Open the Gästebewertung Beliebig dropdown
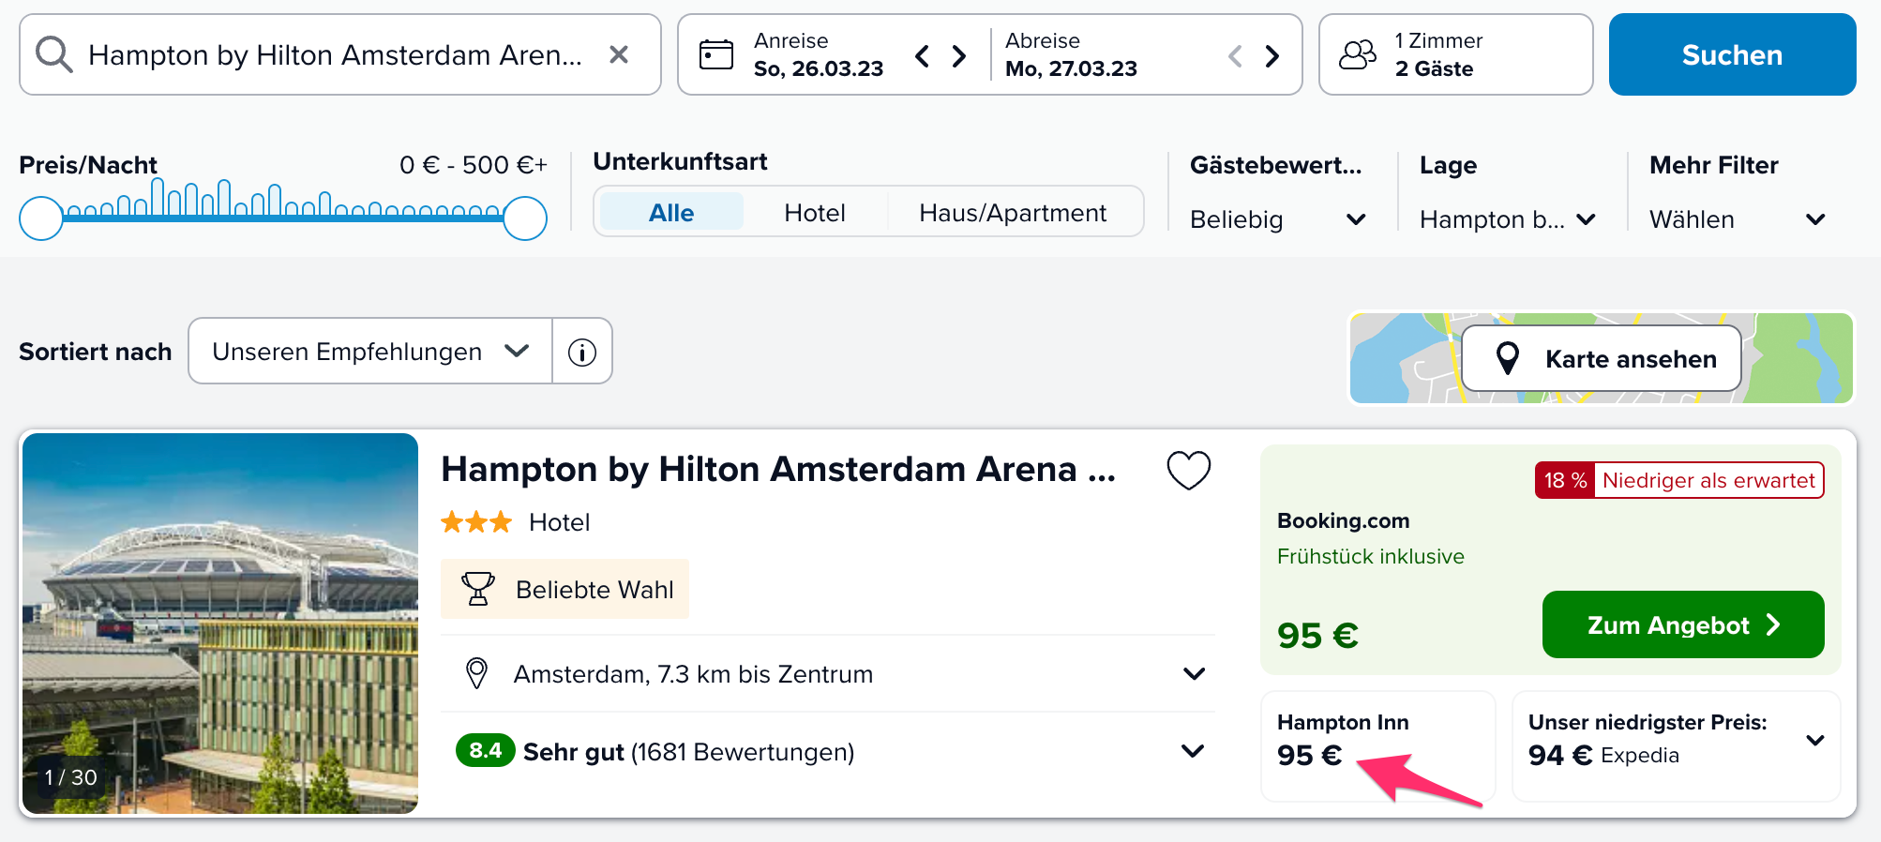The width and height of the screenshot is (1881, 842). [1277, 219]
